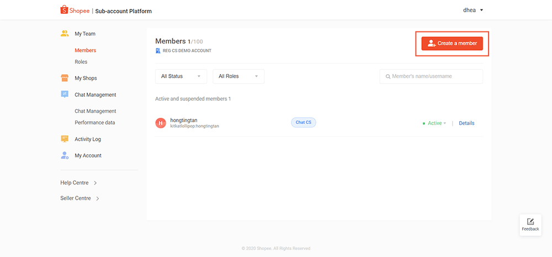Image resolution: width=552 pixels, height=257 pixels.
Task: Click the Create a member button
Action: click(x=452, y=43)
